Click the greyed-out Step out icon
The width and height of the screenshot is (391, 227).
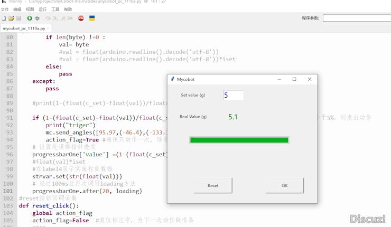(x=62, y=18)
